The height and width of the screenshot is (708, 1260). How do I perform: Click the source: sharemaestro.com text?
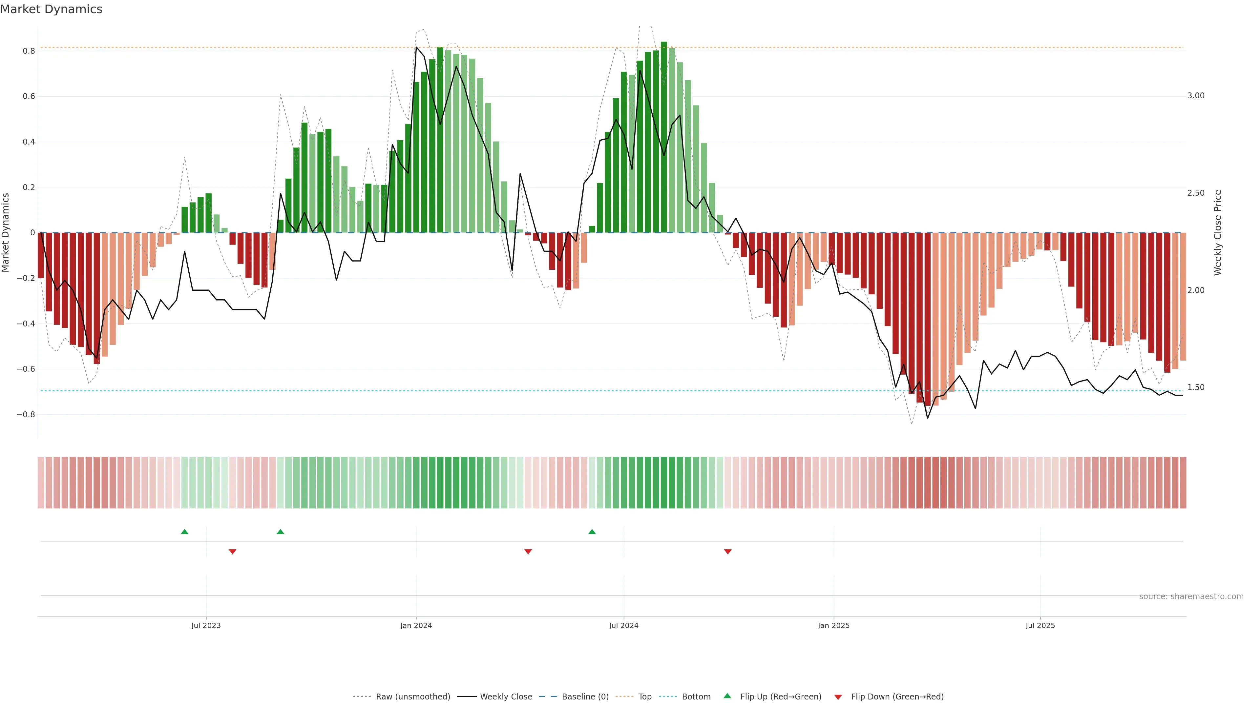1191,596
